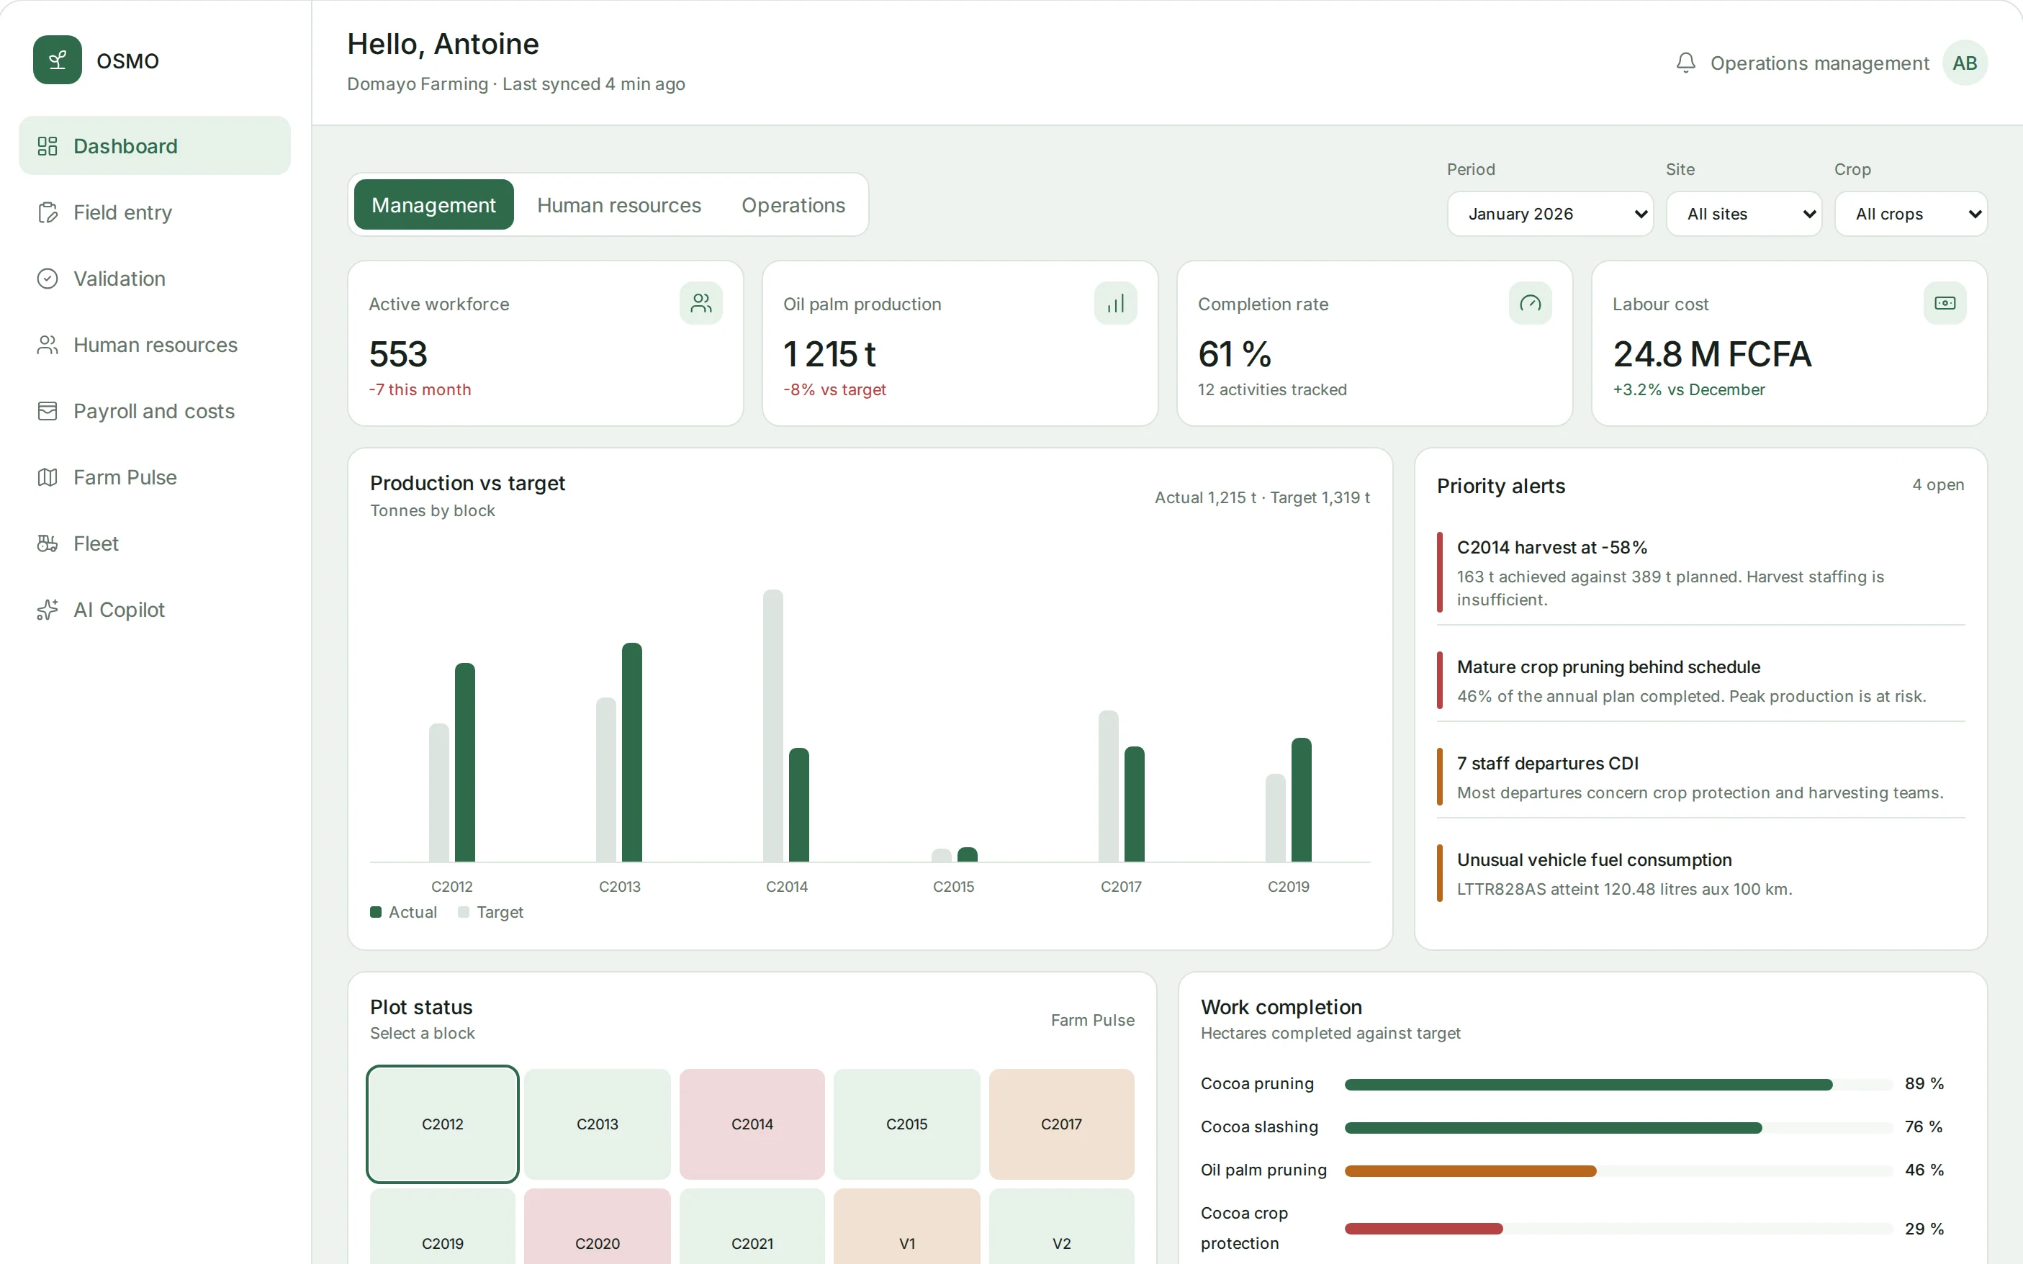Click the Payroll and costs card icon
Screen dimensions: 2023x1264
48,410
